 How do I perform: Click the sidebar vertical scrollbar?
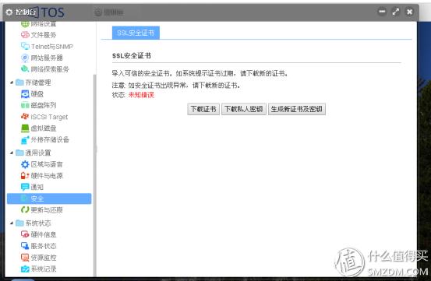click(95, 176)
